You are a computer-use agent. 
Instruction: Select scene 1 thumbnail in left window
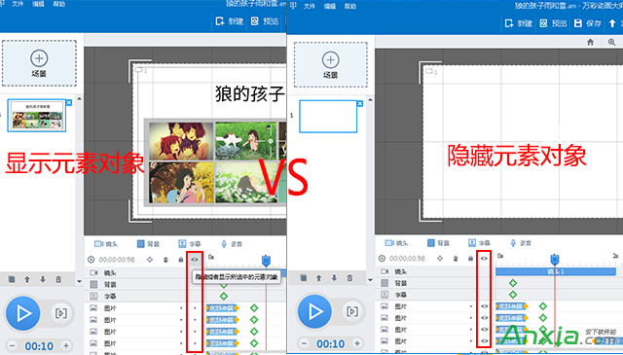37,116
